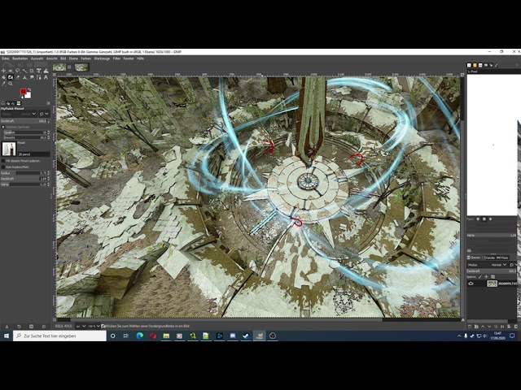Screen dimensions: 521x390
Task: Open the Farben menu
Action: tap(85, 58)
